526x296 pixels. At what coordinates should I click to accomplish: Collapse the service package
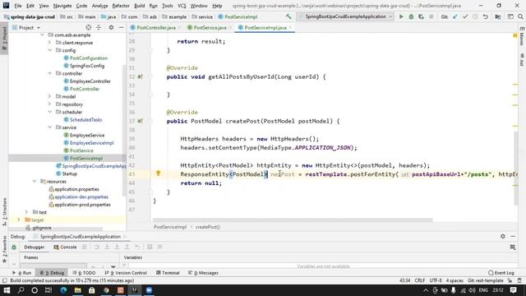49,127
